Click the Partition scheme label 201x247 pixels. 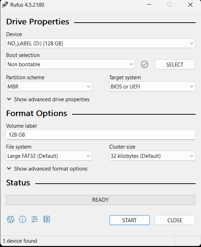point(25,77)
